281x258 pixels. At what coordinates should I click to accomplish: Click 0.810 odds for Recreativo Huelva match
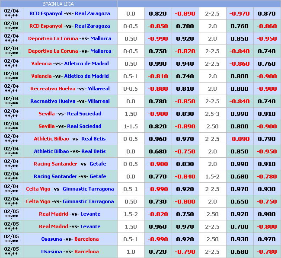click(x=185, y=89)
